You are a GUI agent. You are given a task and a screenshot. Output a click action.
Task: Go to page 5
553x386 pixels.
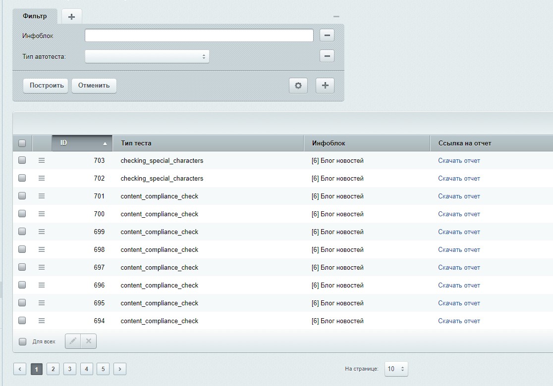(103, 369)
